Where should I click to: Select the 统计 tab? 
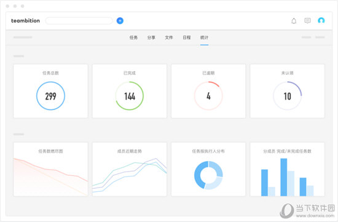coord(205,38)
